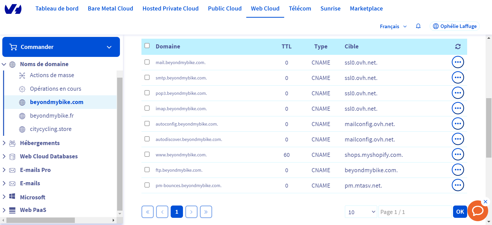Open the live chat bubble
The image size is (492, 225).
[477, 211]
